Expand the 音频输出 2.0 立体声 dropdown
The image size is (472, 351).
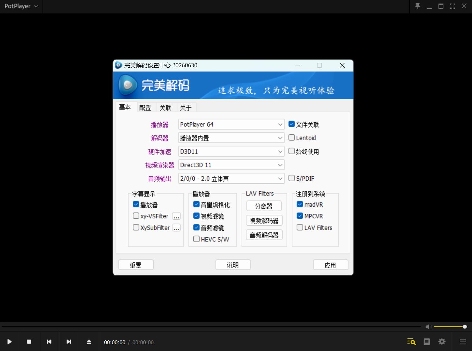pyautogui.click(x=231, y=178)
